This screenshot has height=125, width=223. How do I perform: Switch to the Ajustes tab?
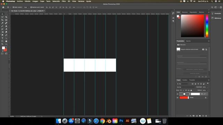click(x=188, y=41)
